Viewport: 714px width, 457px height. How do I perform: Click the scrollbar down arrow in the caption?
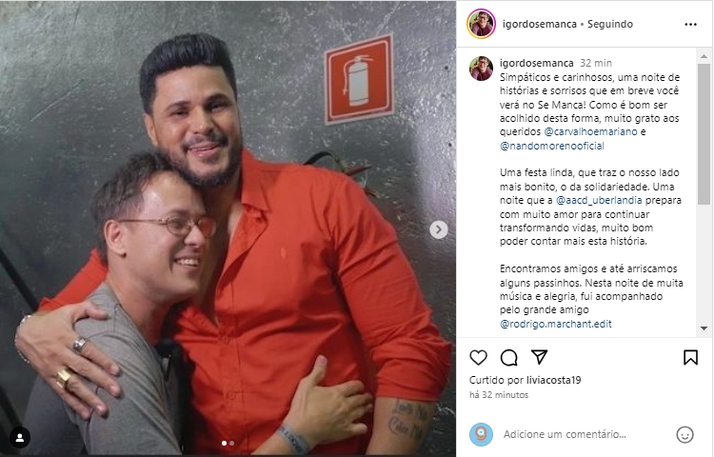(704, 328)
